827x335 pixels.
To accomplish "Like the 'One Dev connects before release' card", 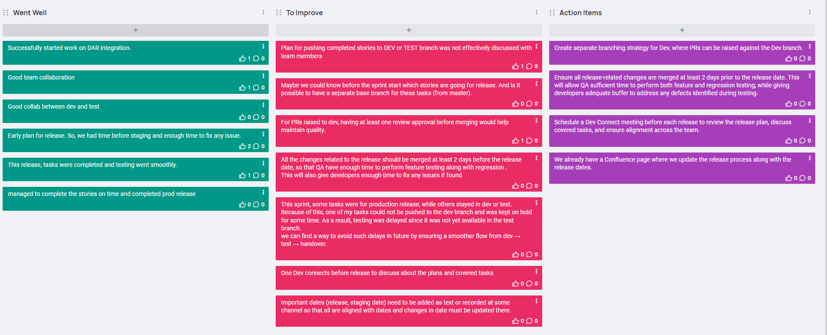I will point(515,284).
